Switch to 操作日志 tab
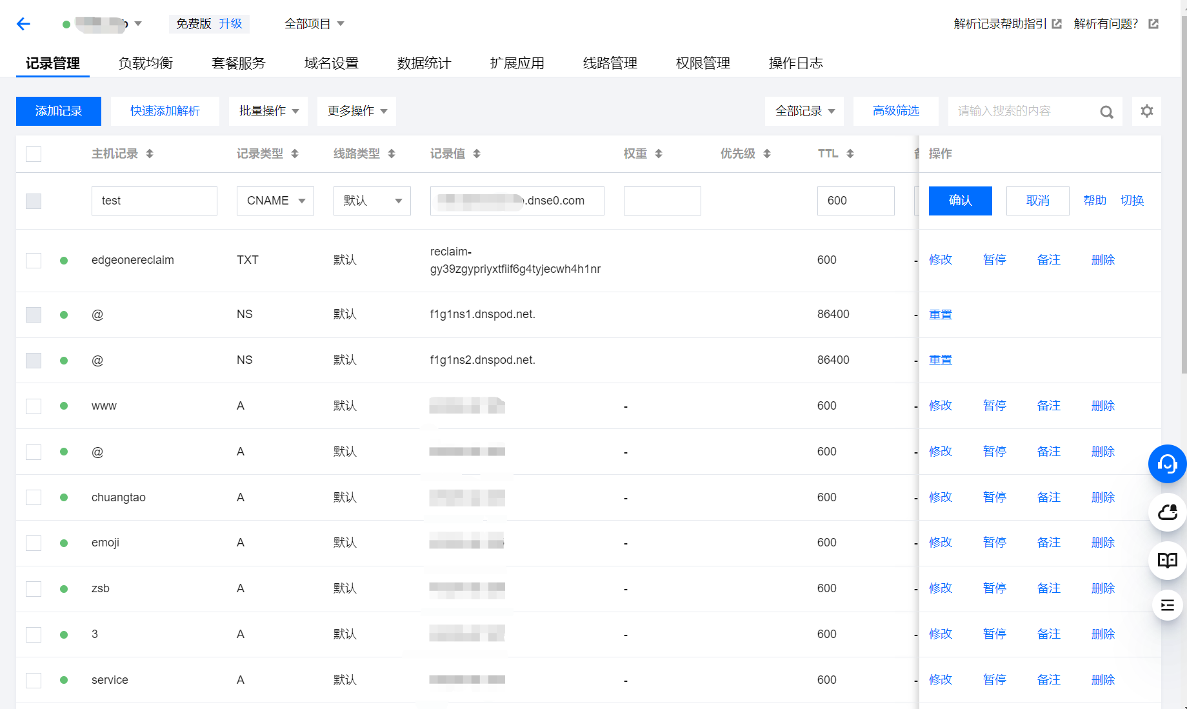 click(796, 63)
